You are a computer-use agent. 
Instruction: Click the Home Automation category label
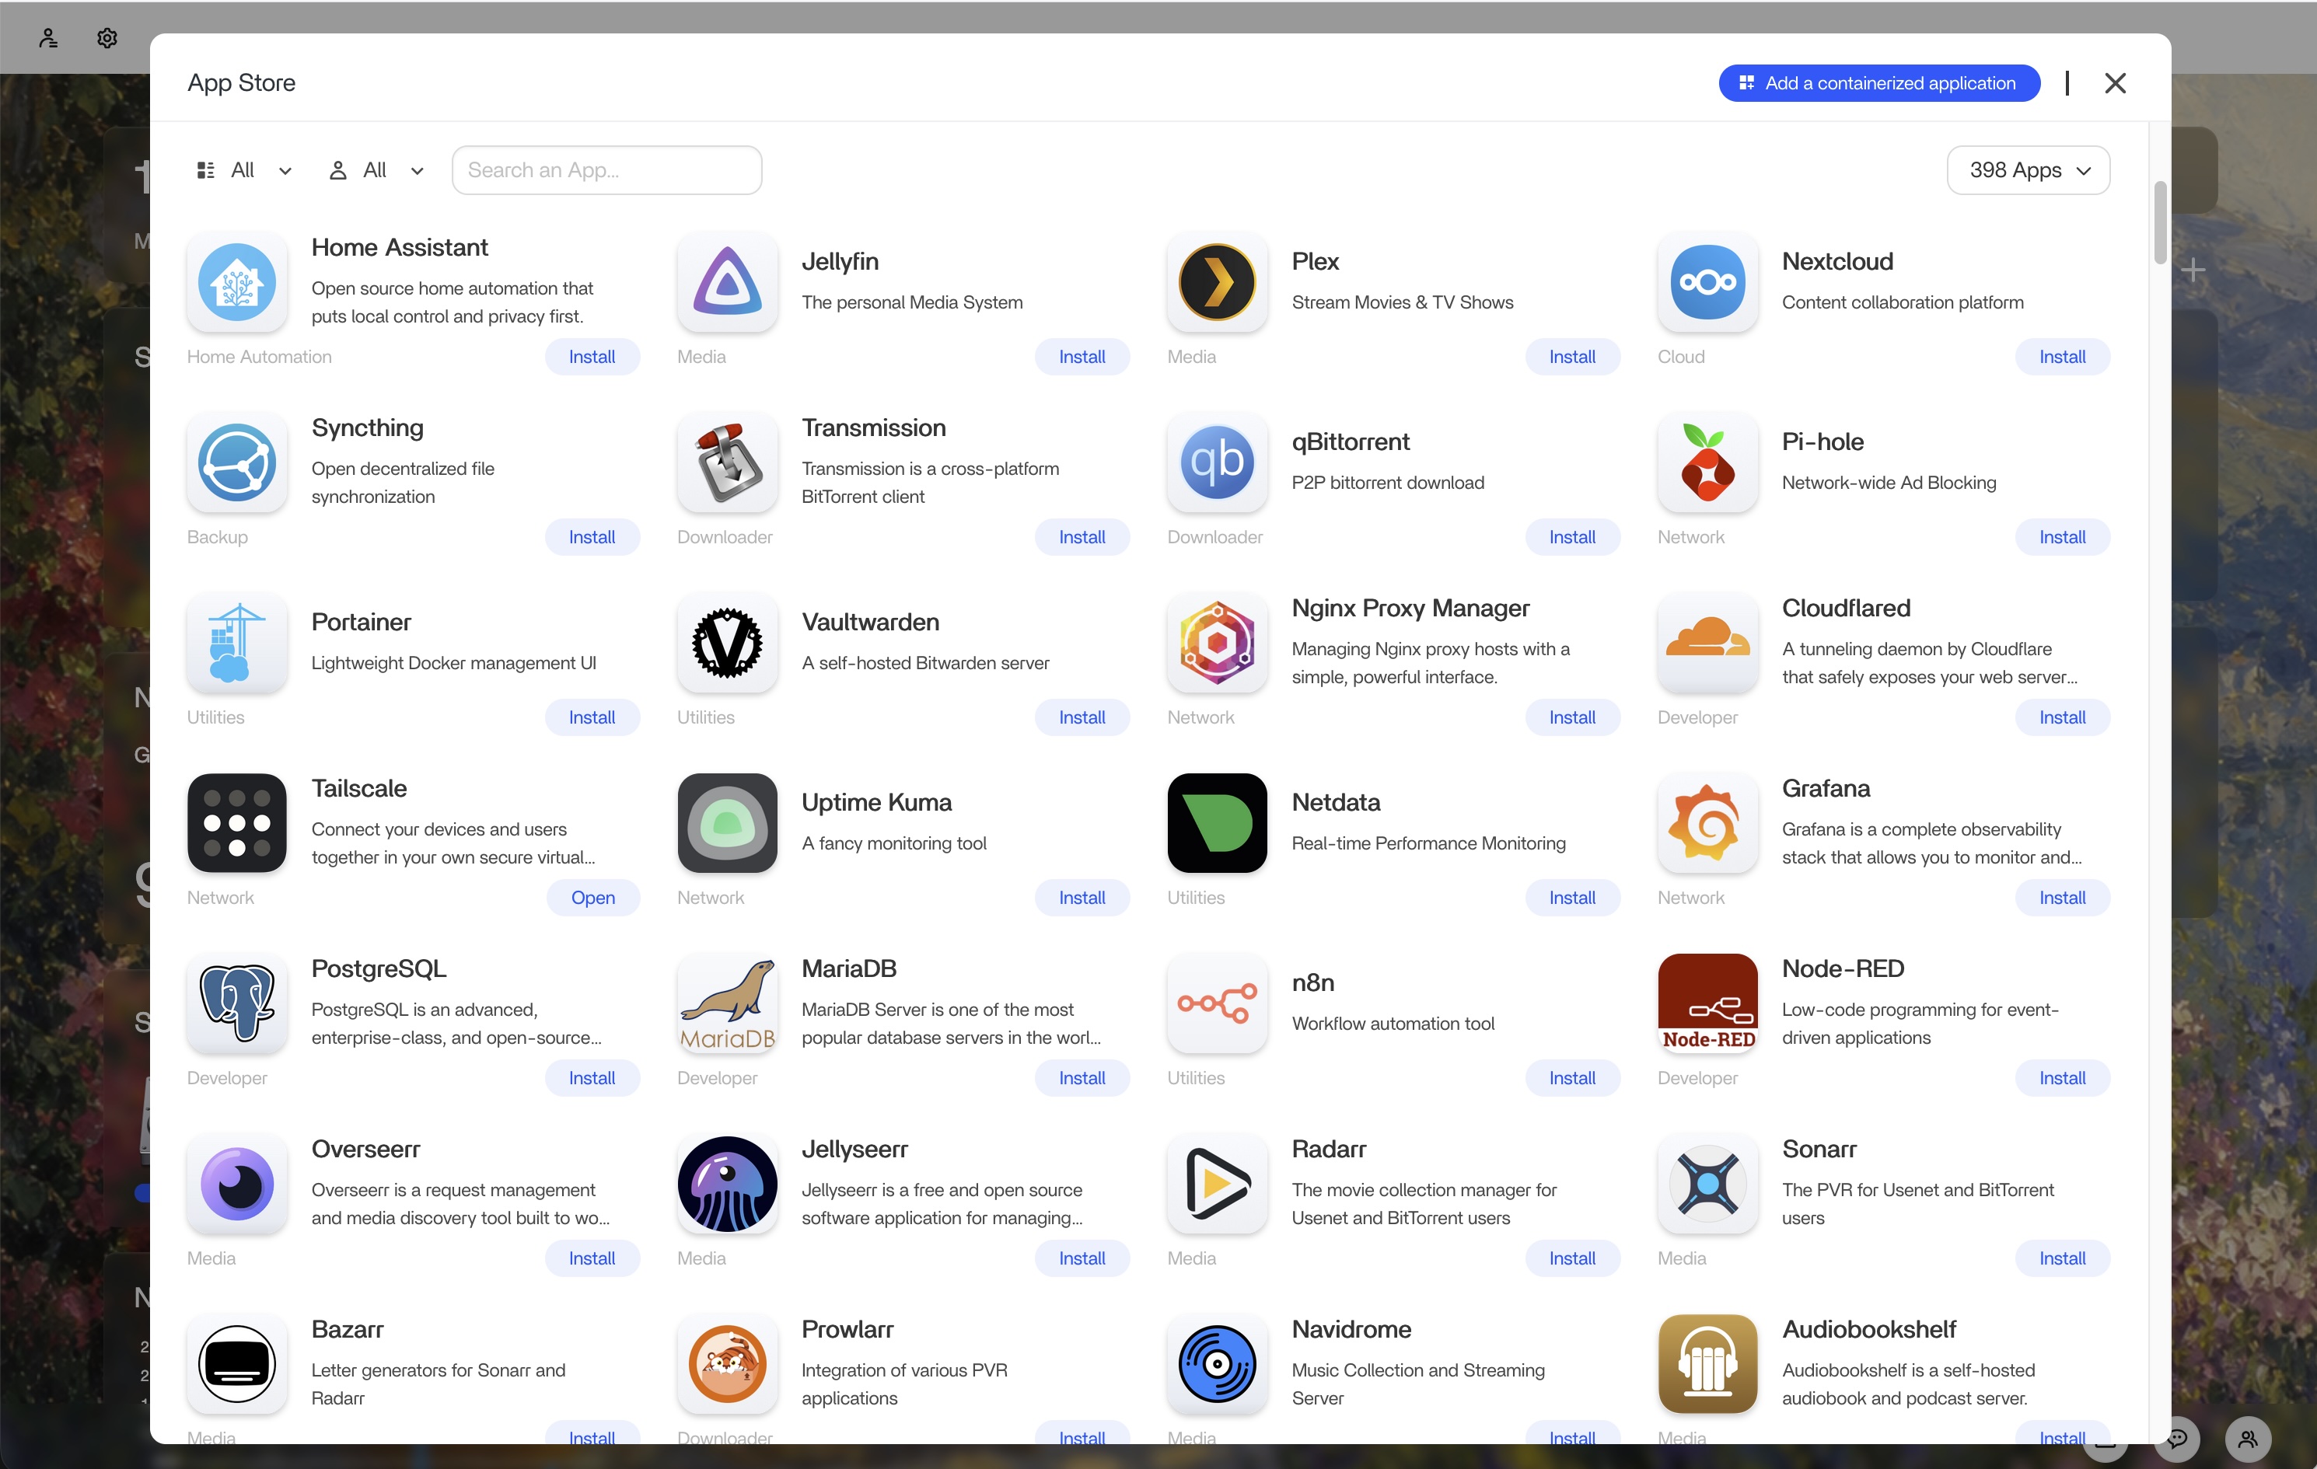259,357
